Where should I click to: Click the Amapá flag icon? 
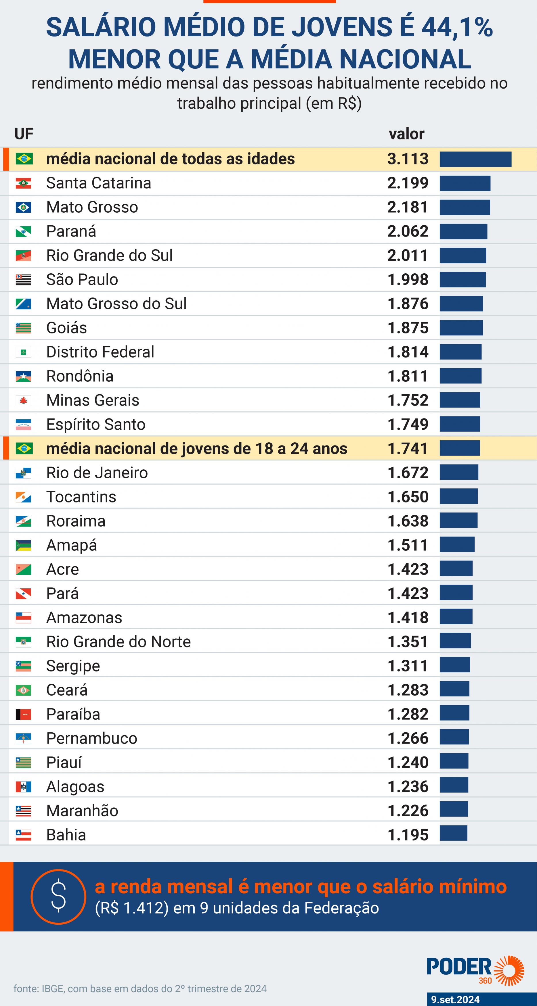tap(24, 545)
